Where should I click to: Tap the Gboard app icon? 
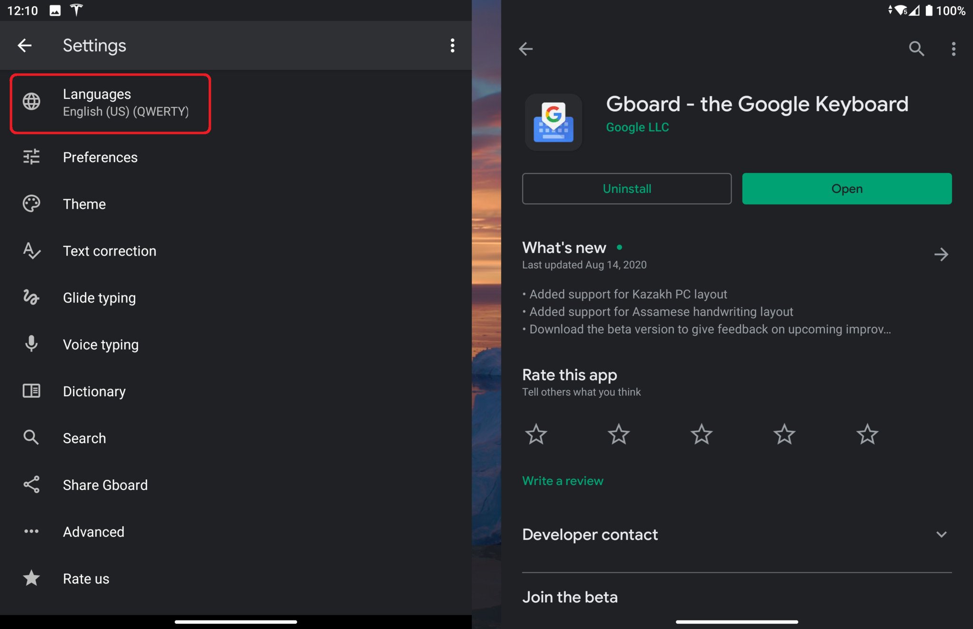[553, 123]
